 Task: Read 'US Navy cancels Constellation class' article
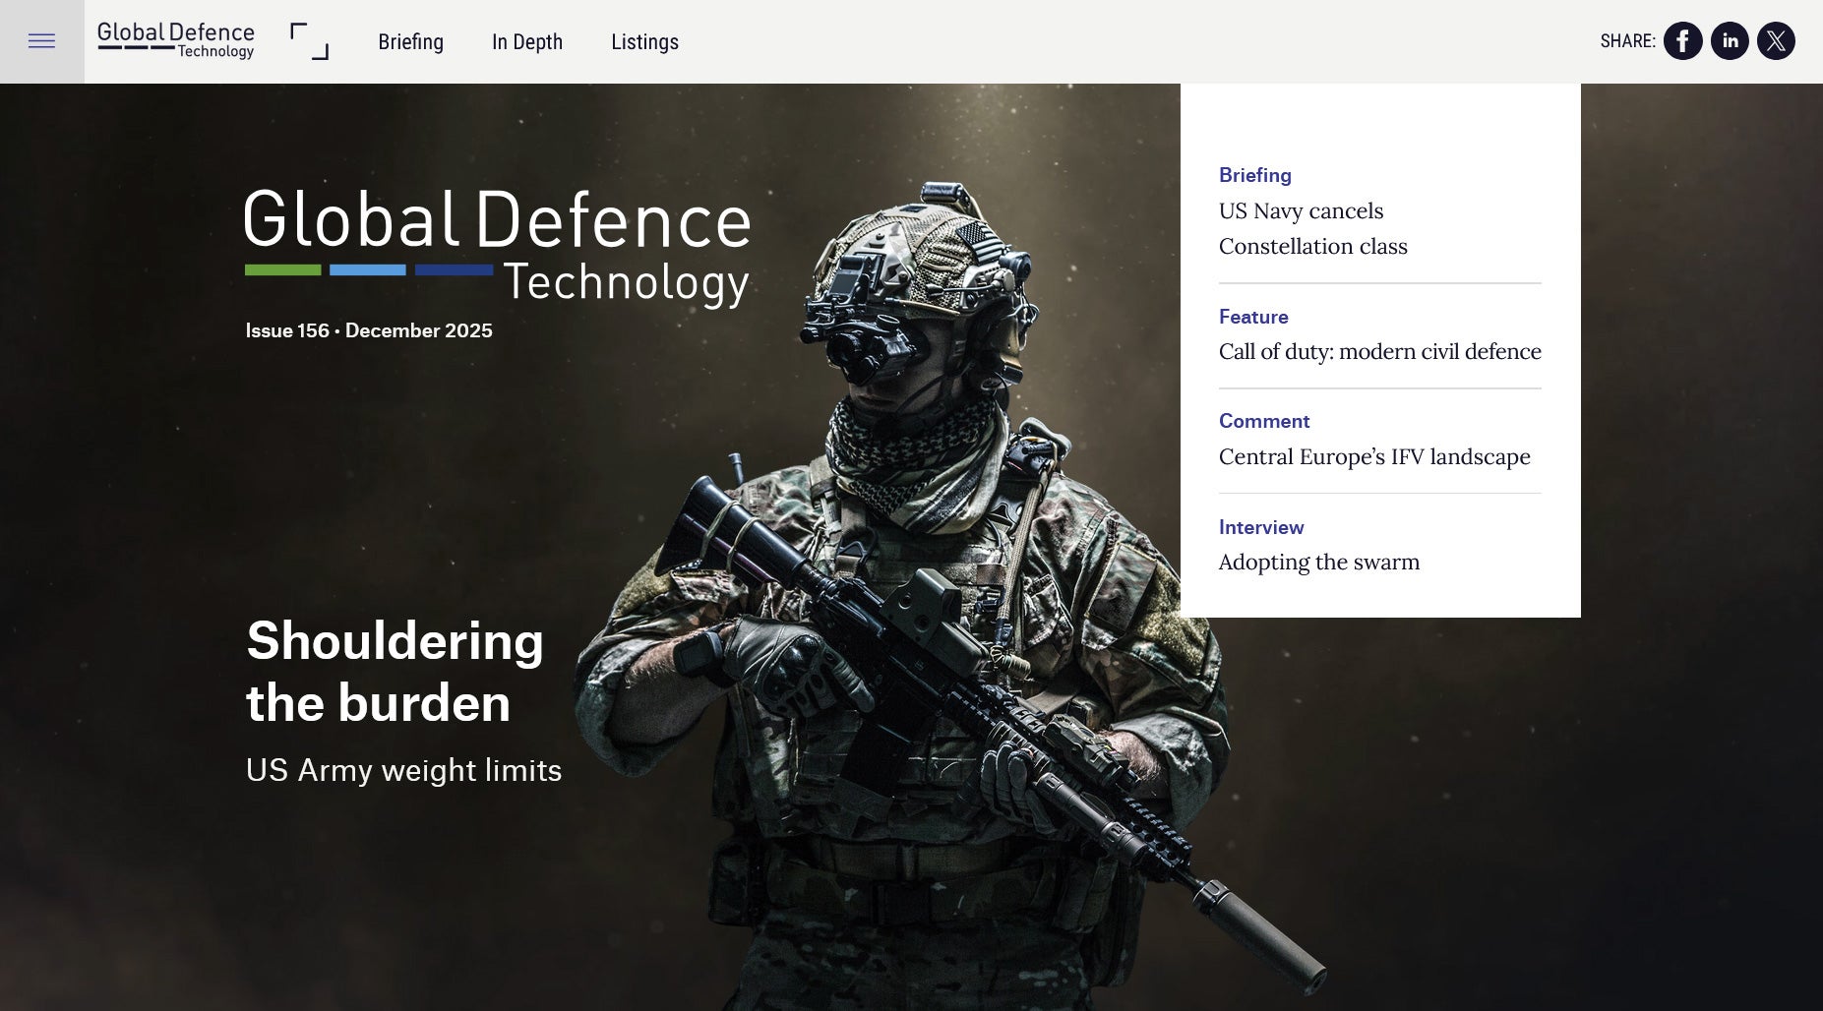1312,228
